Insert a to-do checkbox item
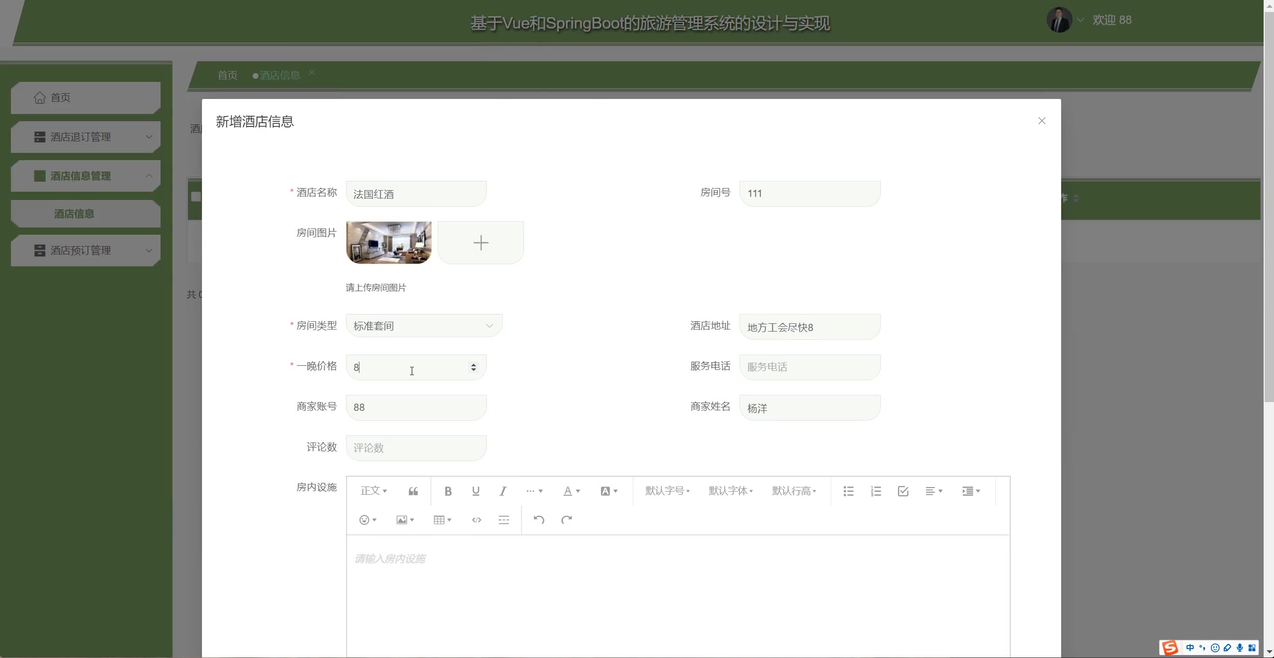 coord(903,491)
